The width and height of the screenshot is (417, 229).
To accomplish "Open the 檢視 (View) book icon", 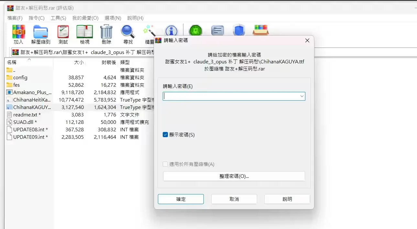I will (85, 32).
